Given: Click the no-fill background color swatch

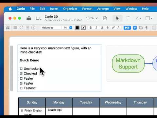Looking at the screenshot, I should (83, 28).
